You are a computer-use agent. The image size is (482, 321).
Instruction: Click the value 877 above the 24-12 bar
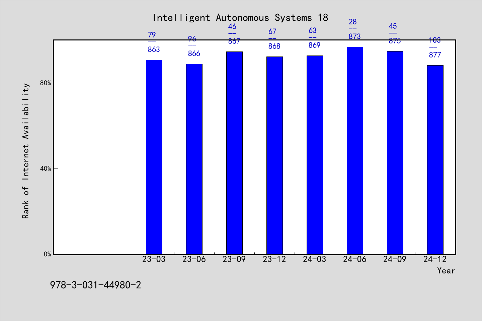click(435, 55)
